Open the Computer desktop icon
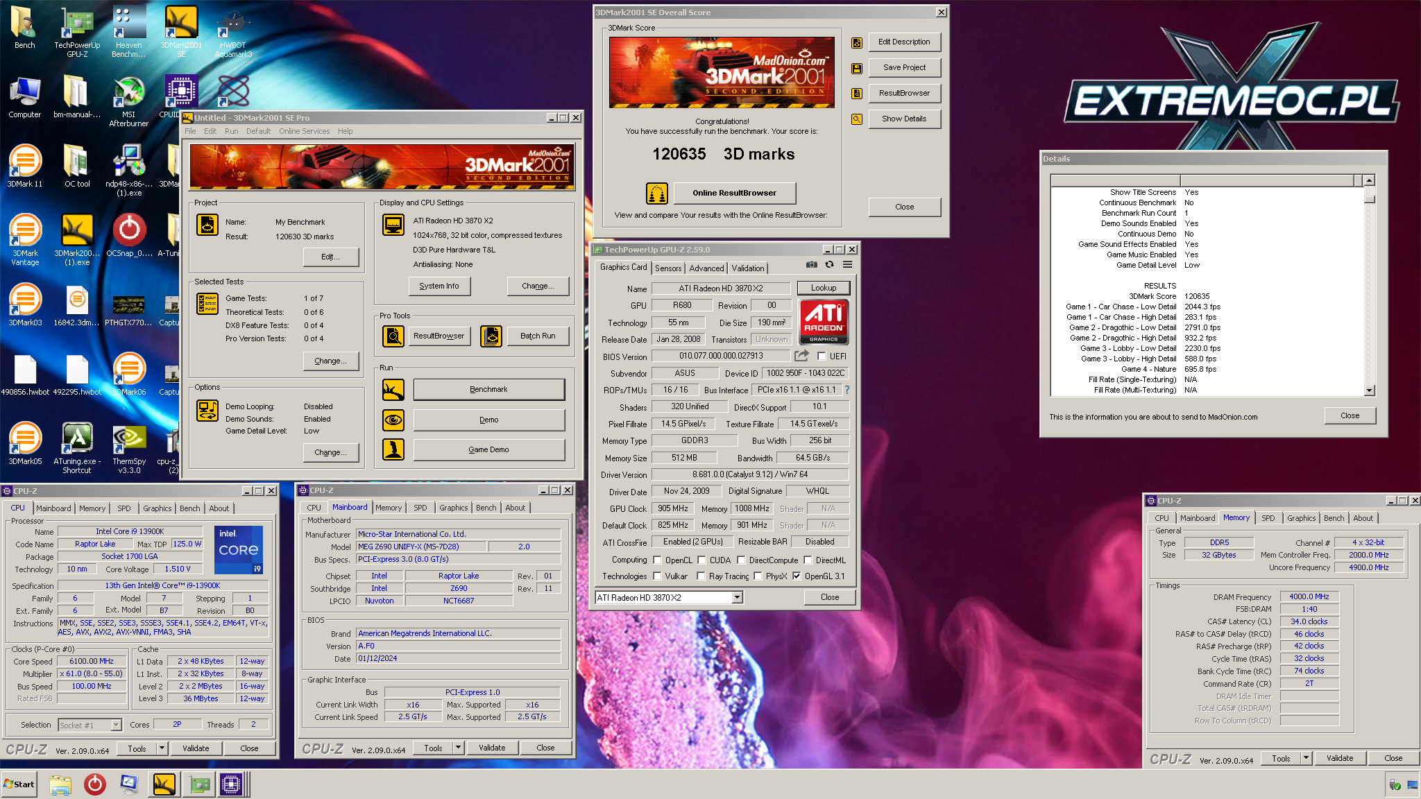This screenshot has width=1421, height=799. (x=25, y=97)
